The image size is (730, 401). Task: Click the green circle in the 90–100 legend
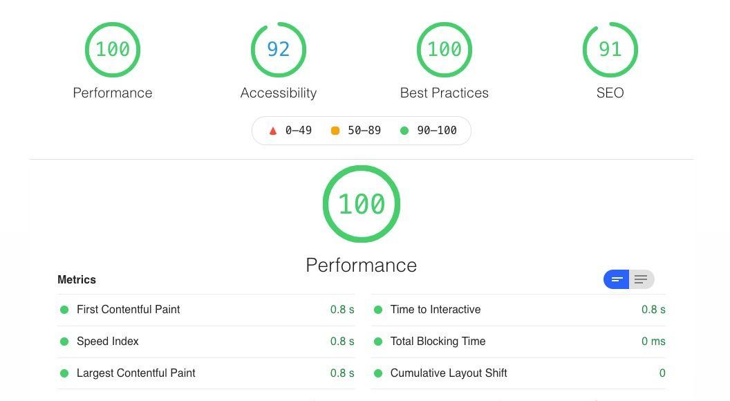pyautogui.click(x=405, y=130)
